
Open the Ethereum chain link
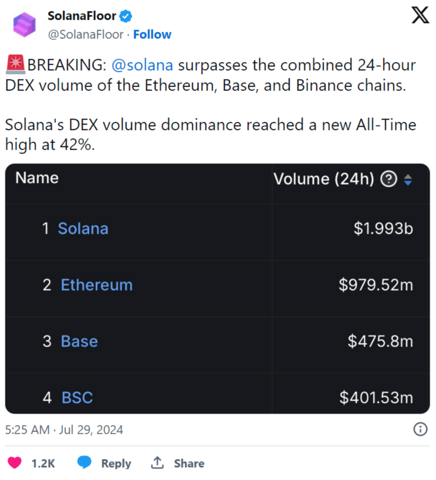pyautogui.click(x=97, y=285)
